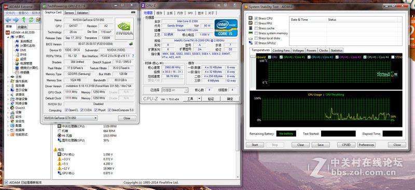This screenshot has height=190, width=415.
Task: Expand the 主板 tree node
Action: pos(8,77)
